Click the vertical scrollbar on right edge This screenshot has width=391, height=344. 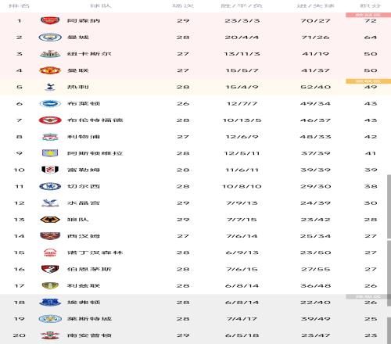[x=389, y=206]
